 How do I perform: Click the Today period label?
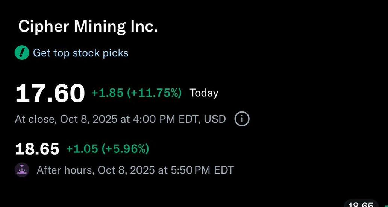point(204,93)
